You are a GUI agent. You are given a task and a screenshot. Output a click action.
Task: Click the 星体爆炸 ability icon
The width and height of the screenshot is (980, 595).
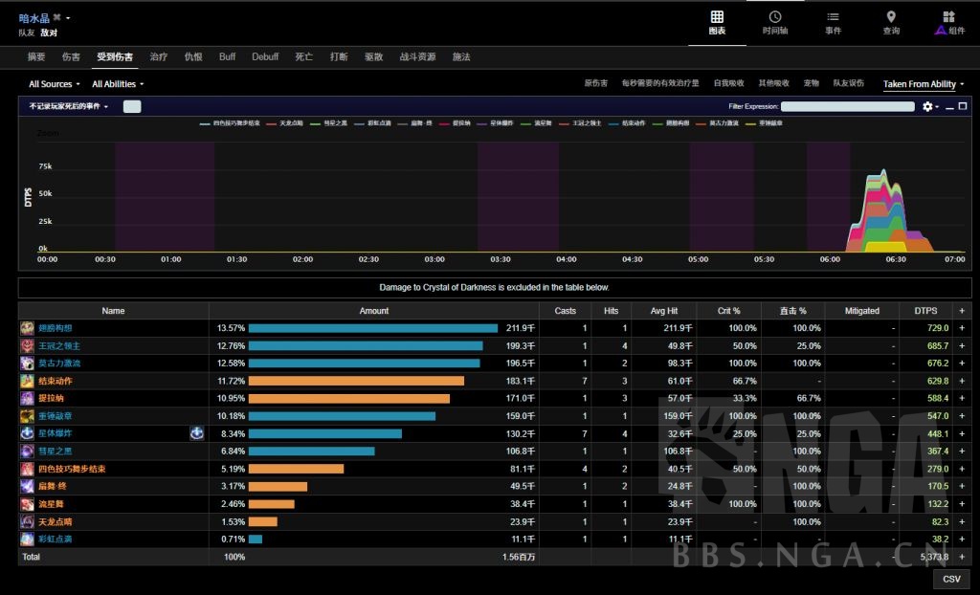27,433
